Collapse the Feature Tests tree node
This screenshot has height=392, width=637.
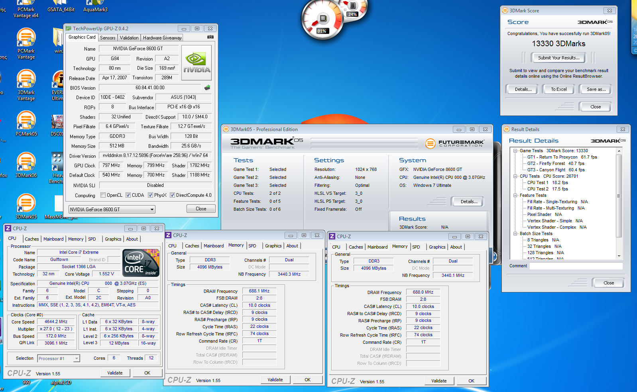(515, 195)
